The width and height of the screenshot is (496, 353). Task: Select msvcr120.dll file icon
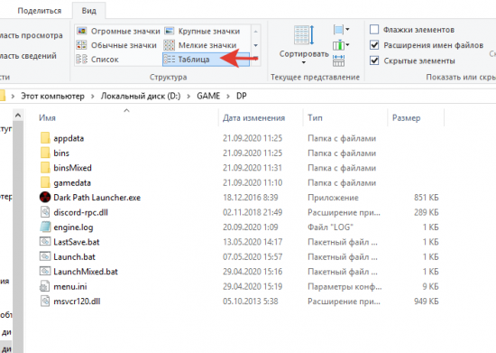click(45, 301)
